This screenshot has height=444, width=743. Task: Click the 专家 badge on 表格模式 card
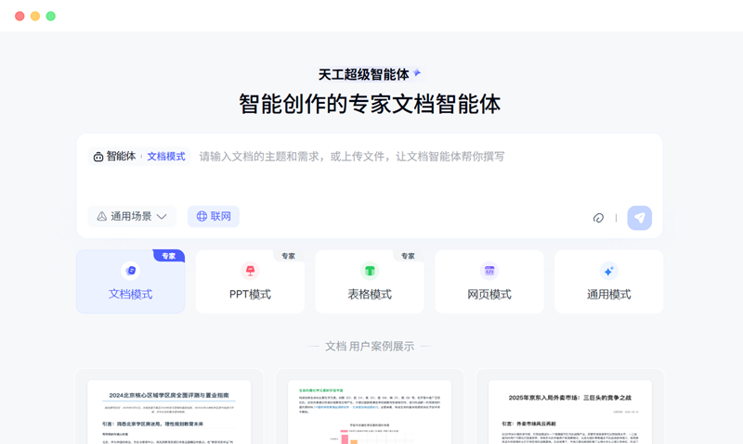(x=408, y=256)
